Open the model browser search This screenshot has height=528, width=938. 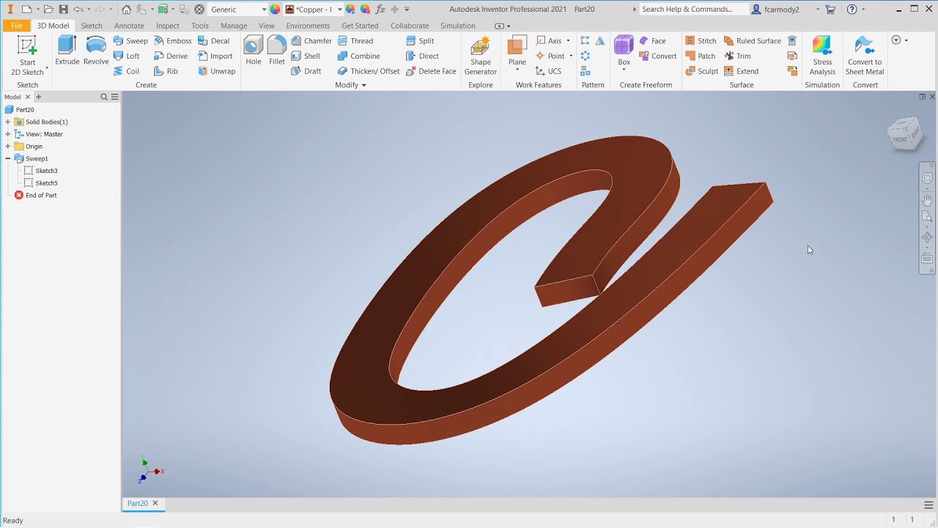point(104,97)
